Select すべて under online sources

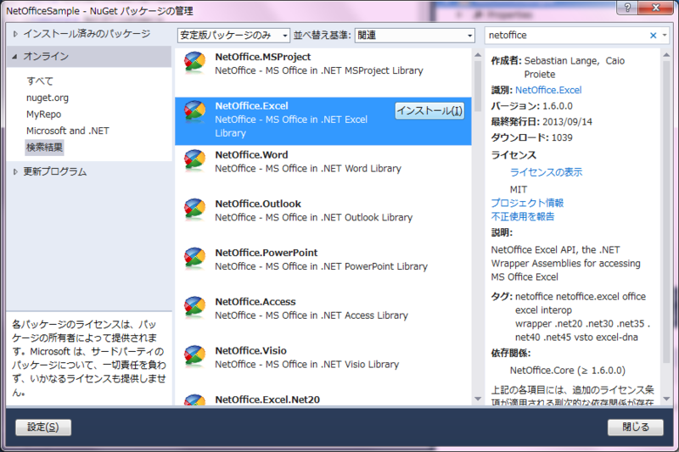(x=40, y=81)
